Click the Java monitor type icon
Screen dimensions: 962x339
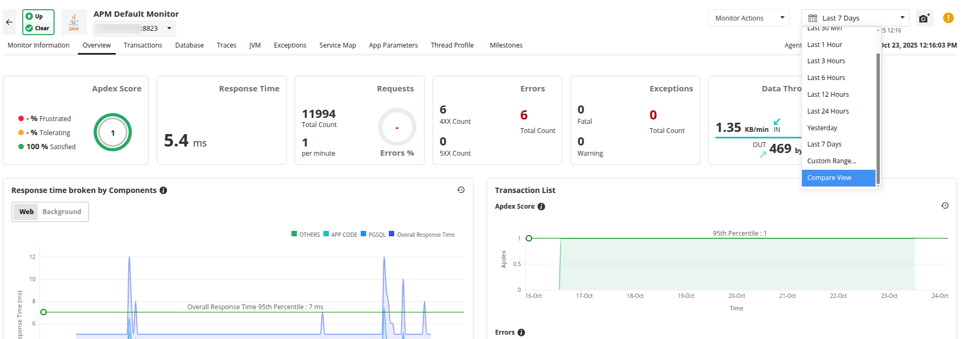click(x=74, y=22)
